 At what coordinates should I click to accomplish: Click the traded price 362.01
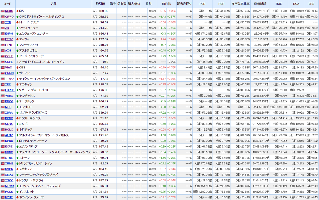(x=103, y=107)
